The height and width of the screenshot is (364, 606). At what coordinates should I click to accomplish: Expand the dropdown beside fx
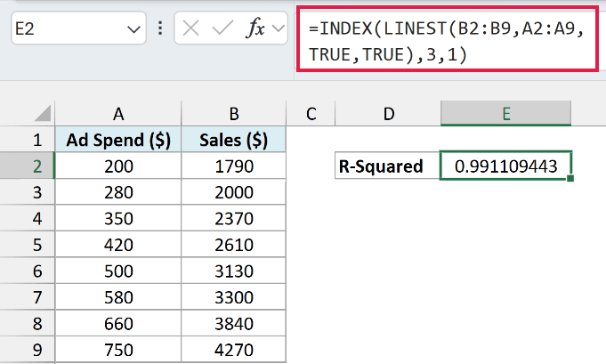[279, 28]
